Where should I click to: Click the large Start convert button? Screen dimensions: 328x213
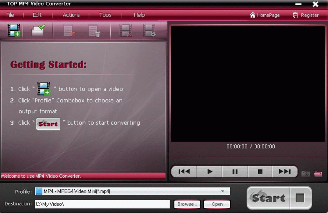point(268,198)
